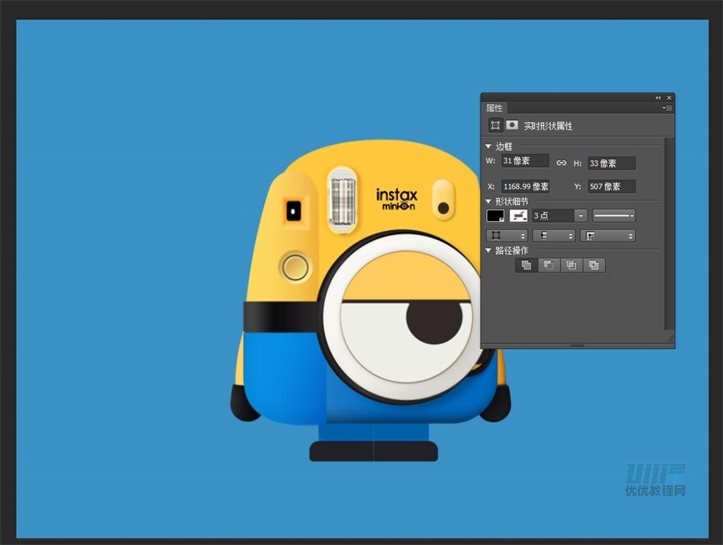Open the stroke alignment dropdown

coord(506,236)
